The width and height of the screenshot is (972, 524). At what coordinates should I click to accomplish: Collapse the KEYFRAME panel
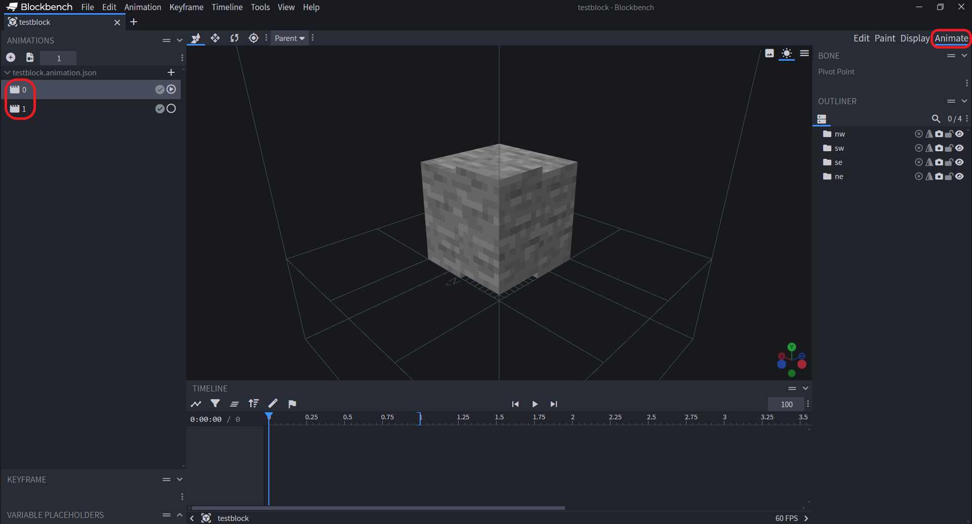(180, 479)
